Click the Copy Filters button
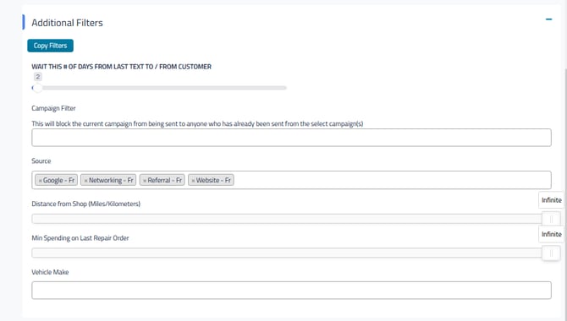The width and height of the screenshot is (567, 321). (x=50, y=46)
